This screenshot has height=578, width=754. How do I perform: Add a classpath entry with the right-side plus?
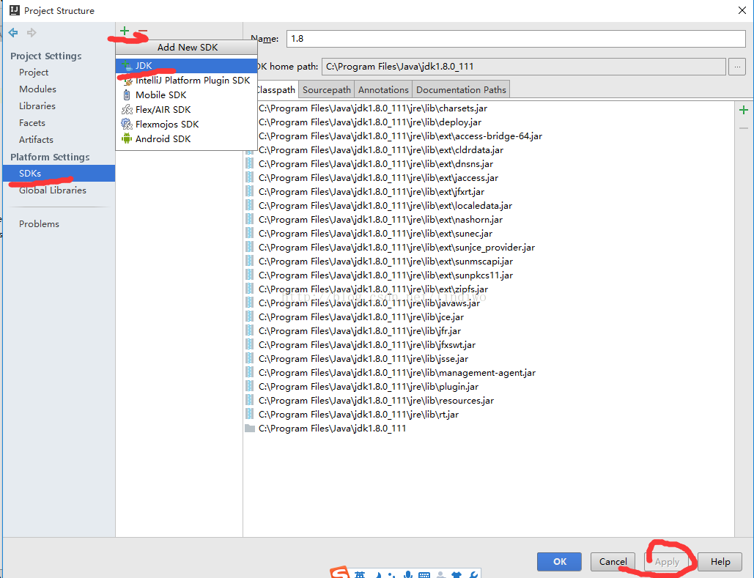click(744, 110)
